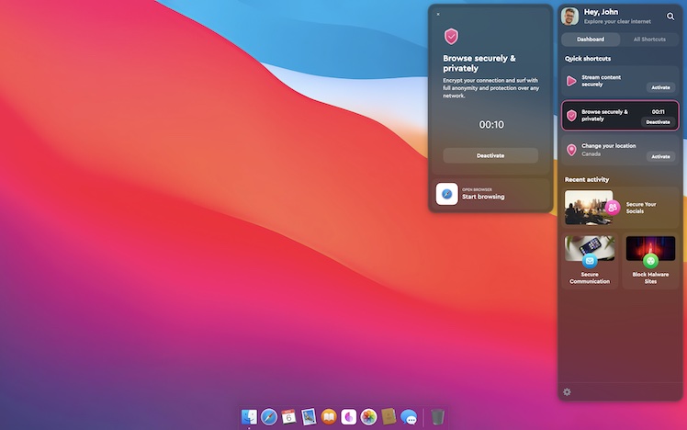
Task: Click the Secure Communication mail icon
Action: pyautogui.click(x=590, y=261)
